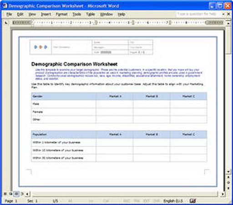
Task: Click the spelling and grammar status icon
Action: [x=192, y=201]
